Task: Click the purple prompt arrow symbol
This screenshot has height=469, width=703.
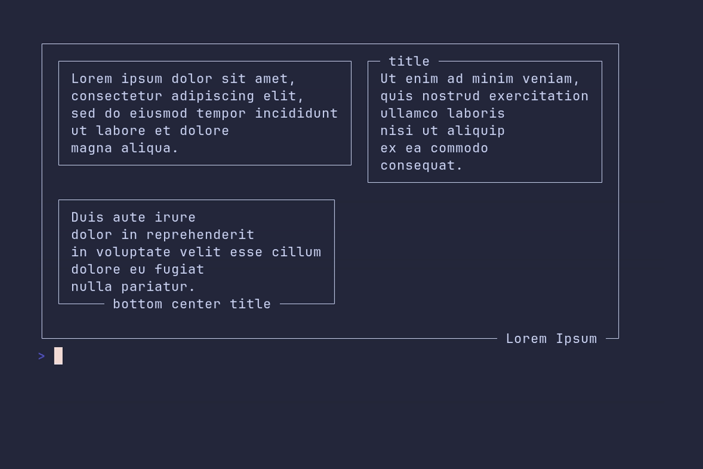Action: click(42, 356)
